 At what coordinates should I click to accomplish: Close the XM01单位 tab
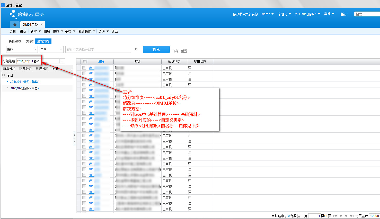click(42, 25)
